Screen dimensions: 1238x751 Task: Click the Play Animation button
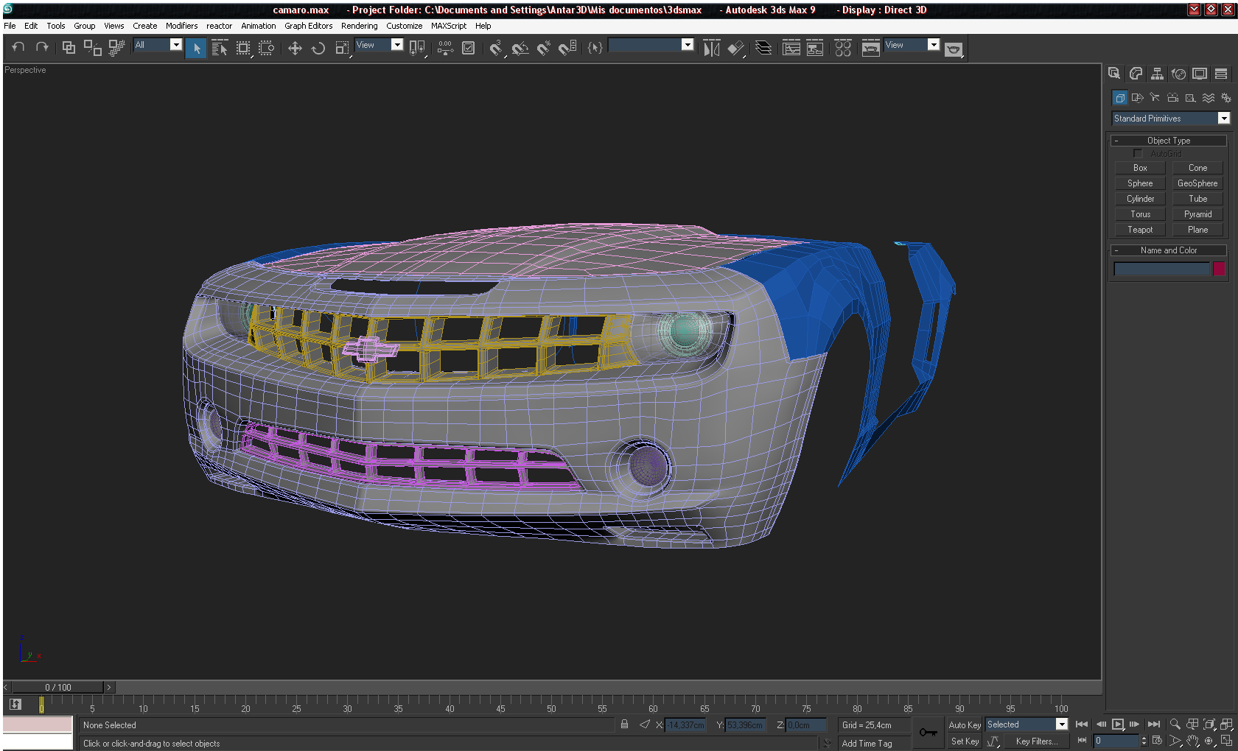point(1118,724)
